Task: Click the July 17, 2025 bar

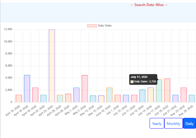Action: click(x=159, y=91)
